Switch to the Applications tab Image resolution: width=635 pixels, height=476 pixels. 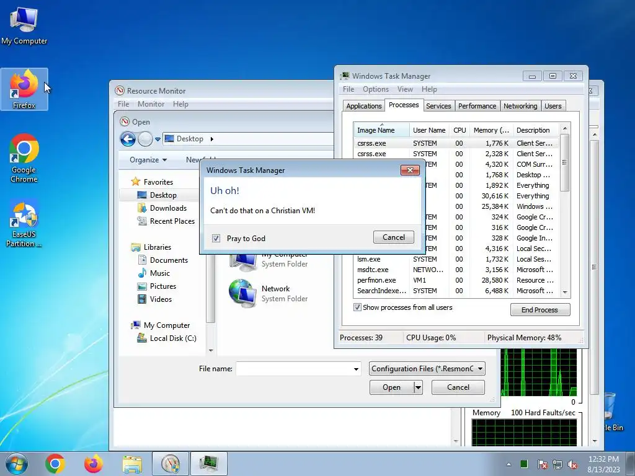pos(363,106)
